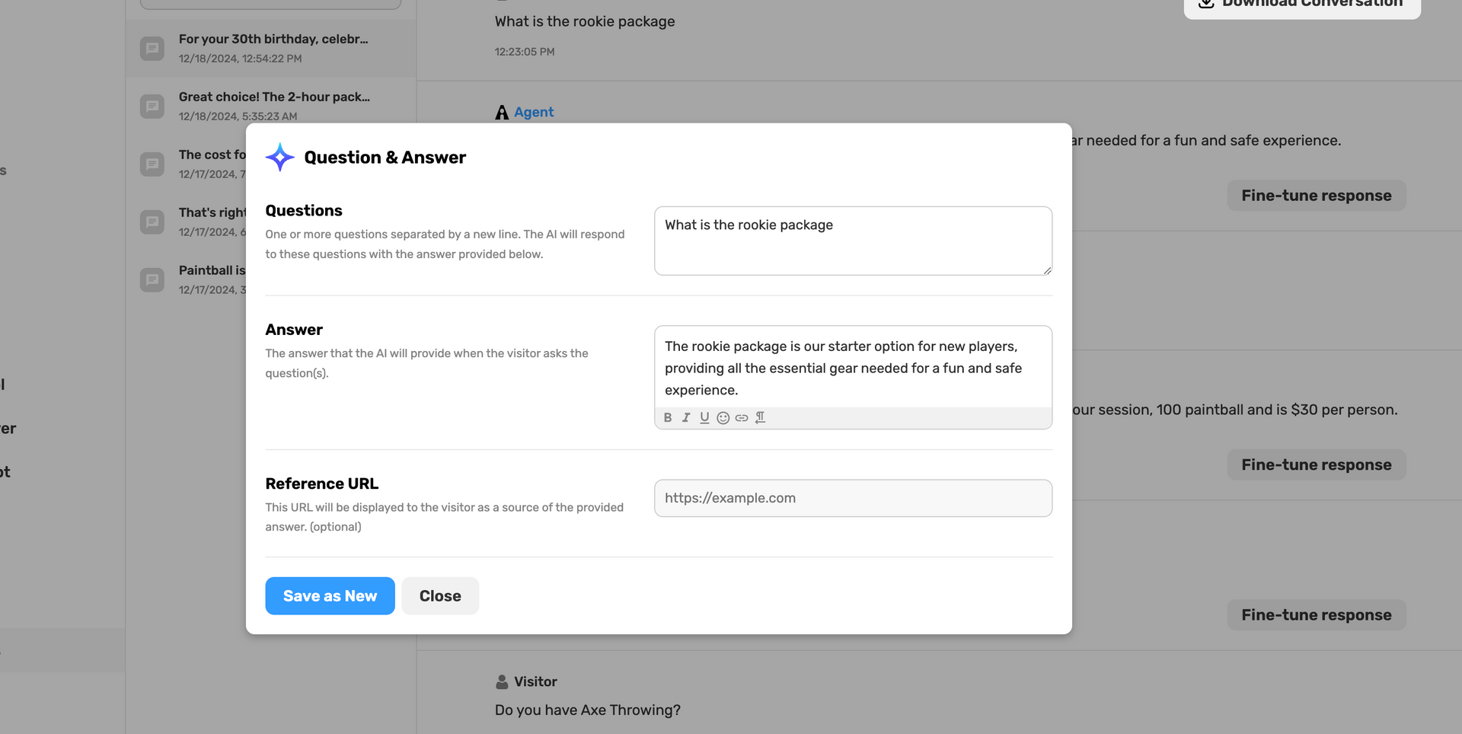1462x734 pixels.
Task: Click the download icon in Download Conversation
Action: [1206, 3]
